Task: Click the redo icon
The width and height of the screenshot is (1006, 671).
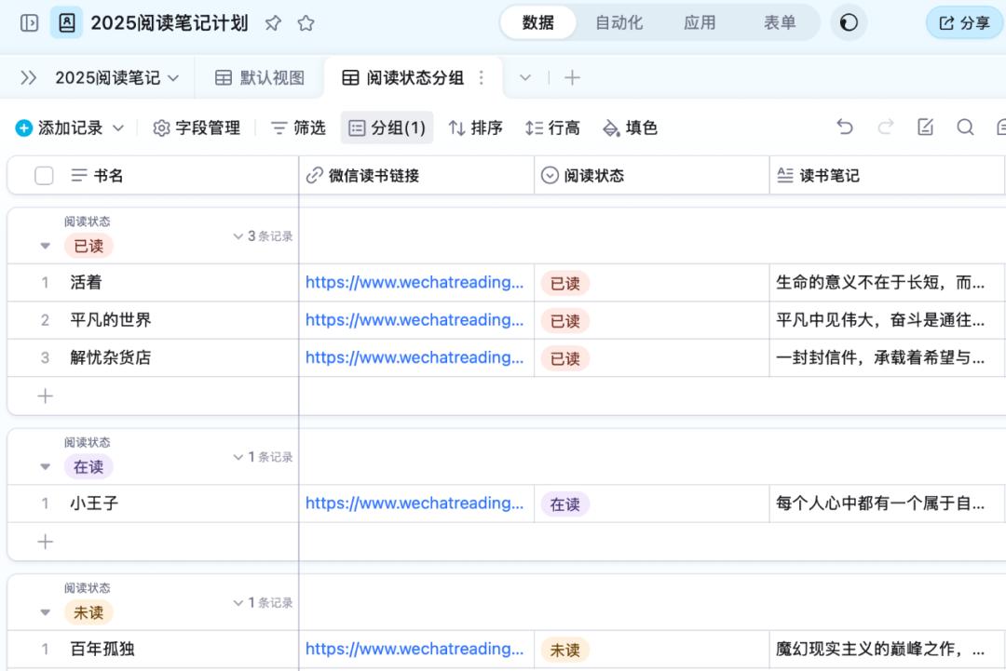Action: [885, 127]
